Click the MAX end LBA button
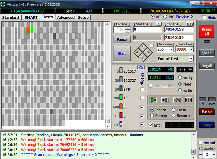The width and height of the screenshot is (217, 159). [x=190, y=24]
